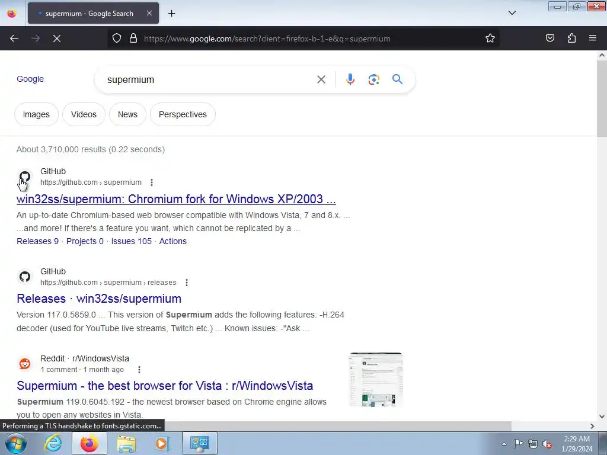The image size is (607, 455).
Task: Click the horizontal scrollbar right arrow
Action: (x=592, y=426)
